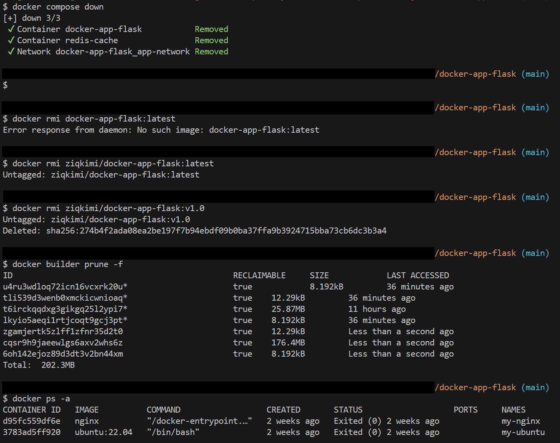
Task: Click build cache ID 'cqsr9h9jaeewlgs6axv2whs6z'
Action: coord(63,343)
